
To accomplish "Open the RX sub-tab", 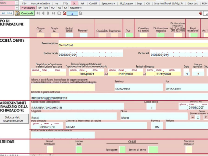I will click(x=65, y=8).
